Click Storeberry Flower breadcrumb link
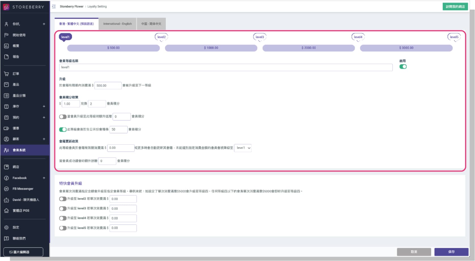The height and width of the screenshot is (261, 475). coord(71,7)
